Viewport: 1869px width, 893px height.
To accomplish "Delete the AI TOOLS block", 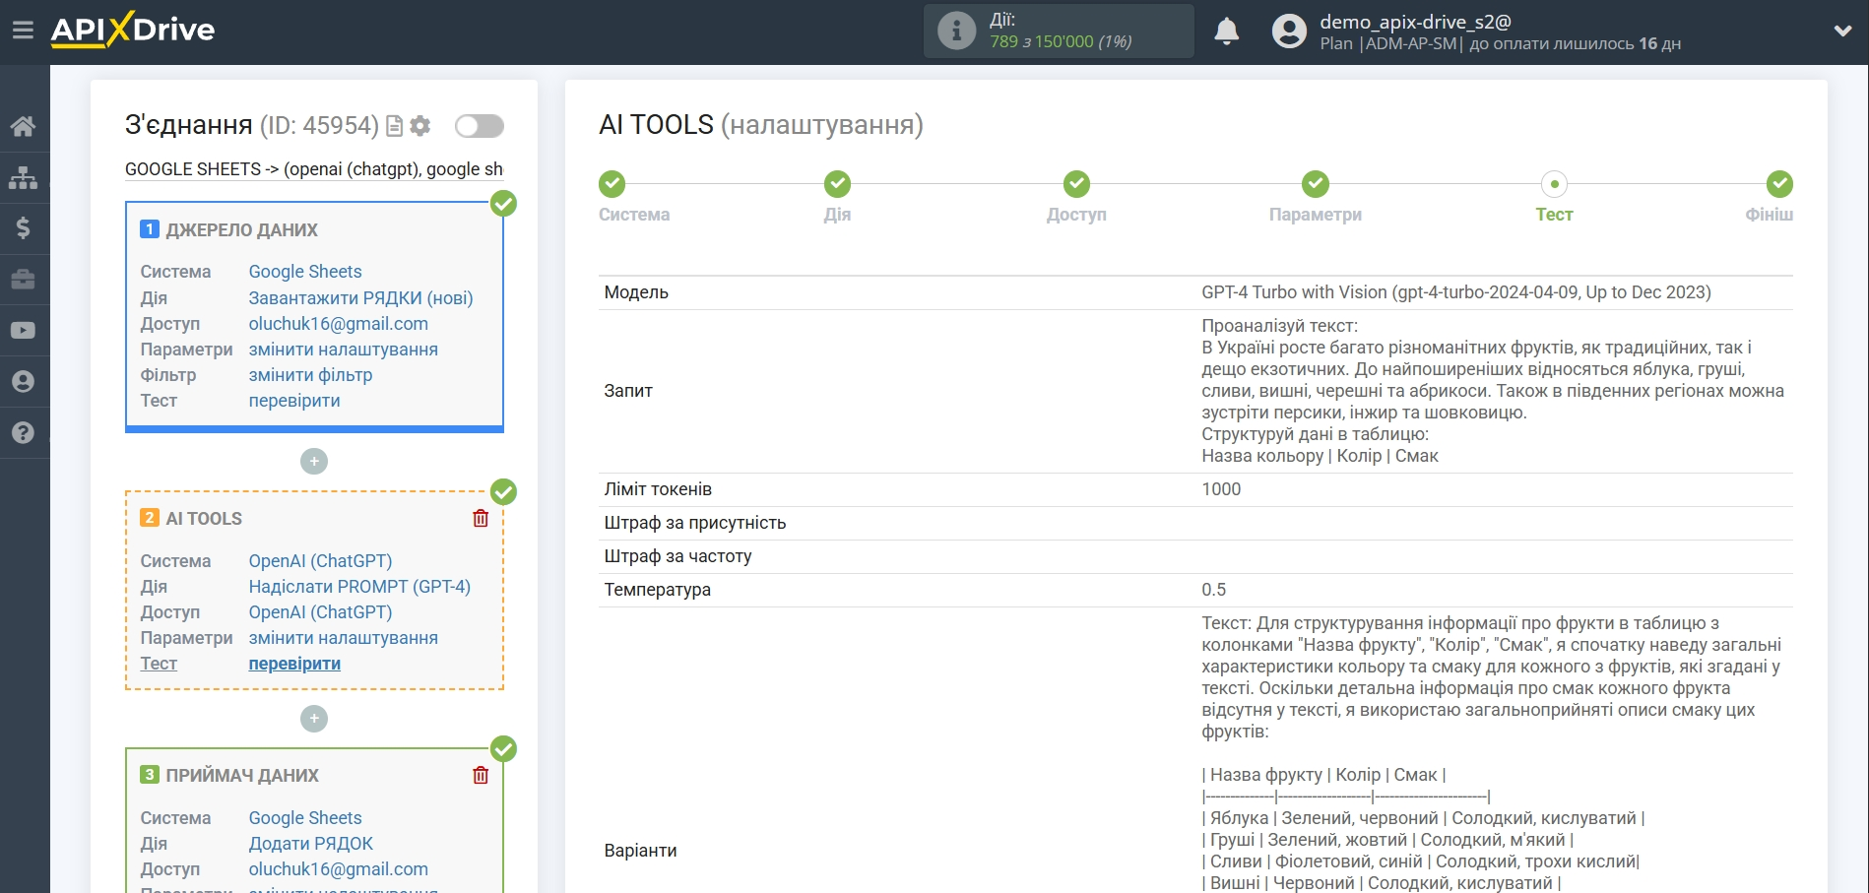I will [x=481, y=518].
